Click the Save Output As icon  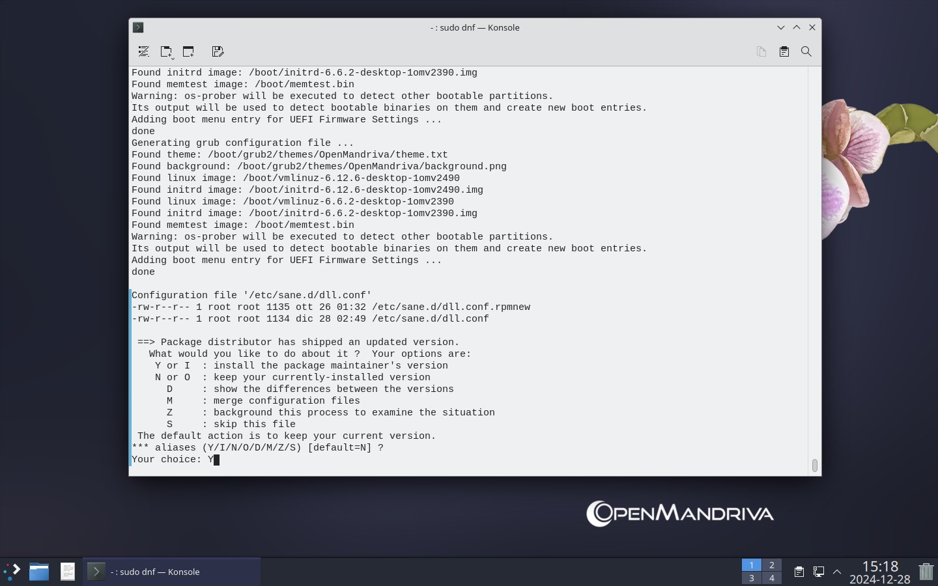[x=218, y=51]
